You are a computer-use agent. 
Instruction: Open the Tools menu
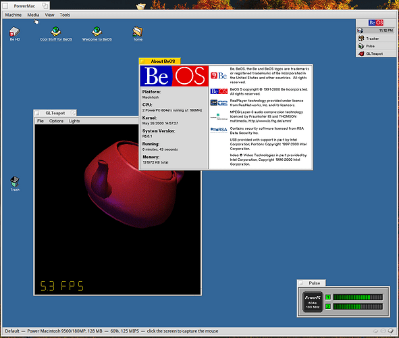(65, 15)
